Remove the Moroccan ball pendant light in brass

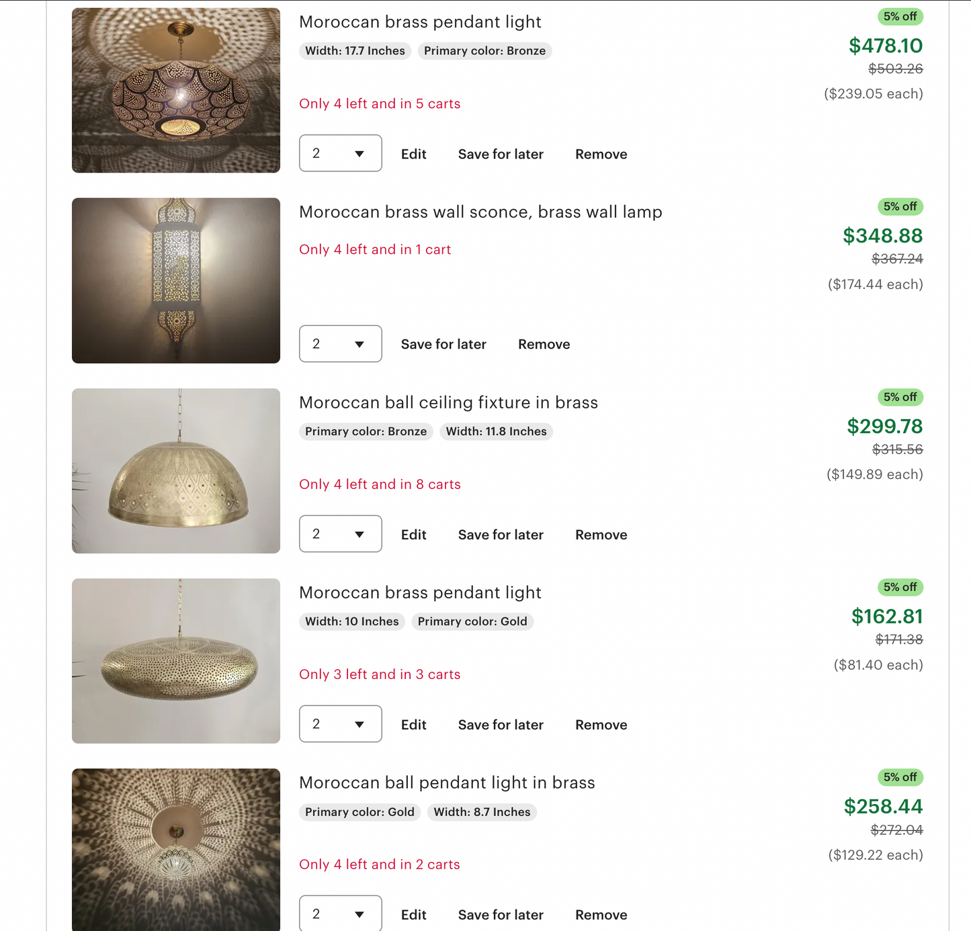pyautogui.click(x=601, y=915)
